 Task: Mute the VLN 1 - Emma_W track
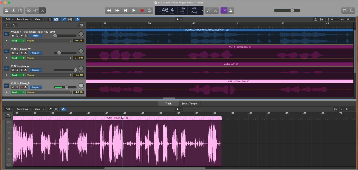pos(13,53)
